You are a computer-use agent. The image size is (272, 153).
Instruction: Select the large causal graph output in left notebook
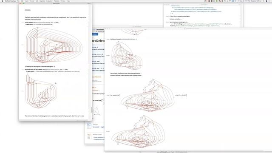54,45
